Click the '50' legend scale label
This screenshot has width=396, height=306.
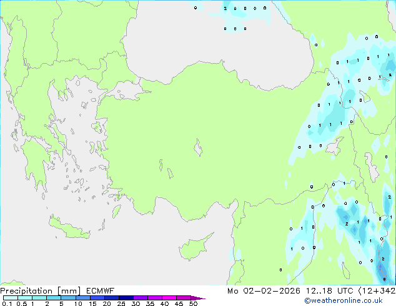point(193,304)
